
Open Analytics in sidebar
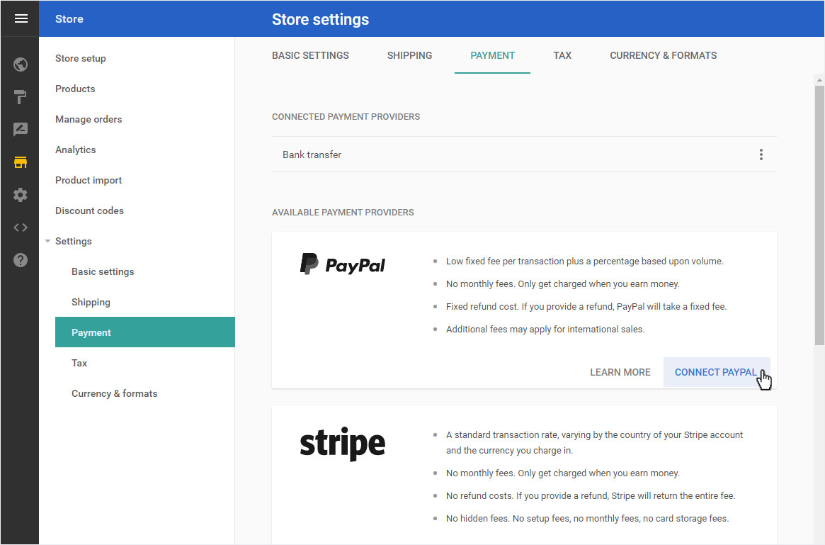75,150
